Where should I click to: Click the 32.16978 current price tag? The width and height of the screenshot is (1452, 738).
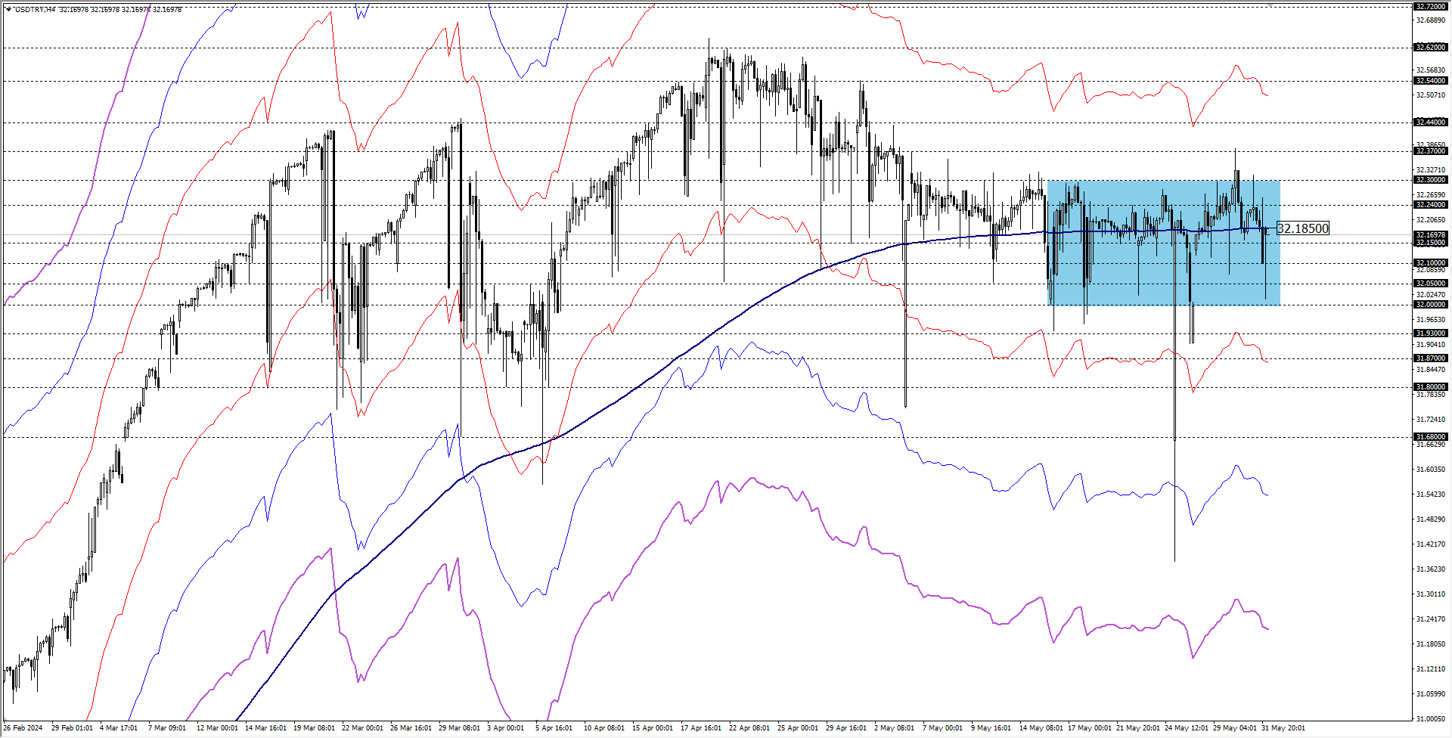[x=1431, y=235]
